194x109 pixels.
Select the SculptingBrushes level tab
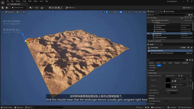(15, 4)
